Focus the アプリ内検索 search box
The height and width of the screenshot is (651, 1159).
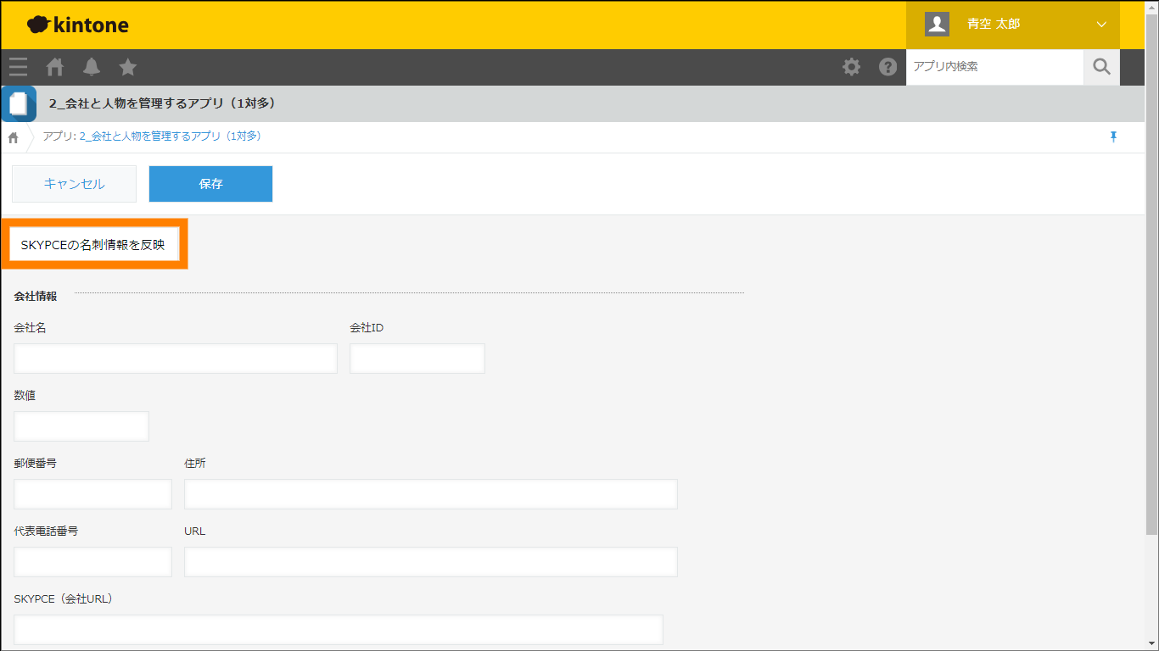994,67
